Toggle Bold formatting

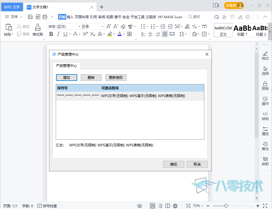pyautogui.click(x=51, y=34)
